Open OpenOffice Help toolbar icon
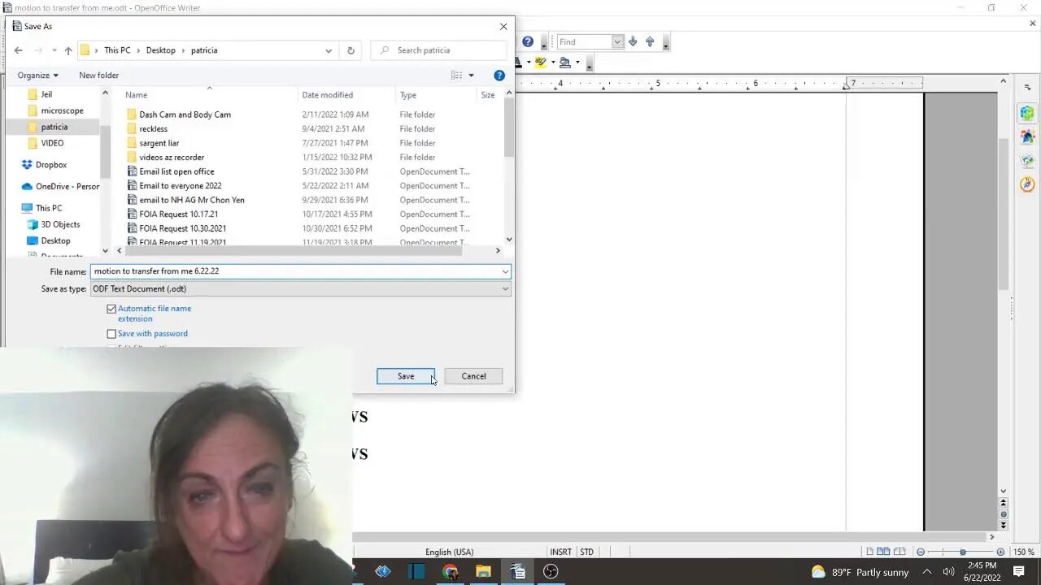 point(528,41)
